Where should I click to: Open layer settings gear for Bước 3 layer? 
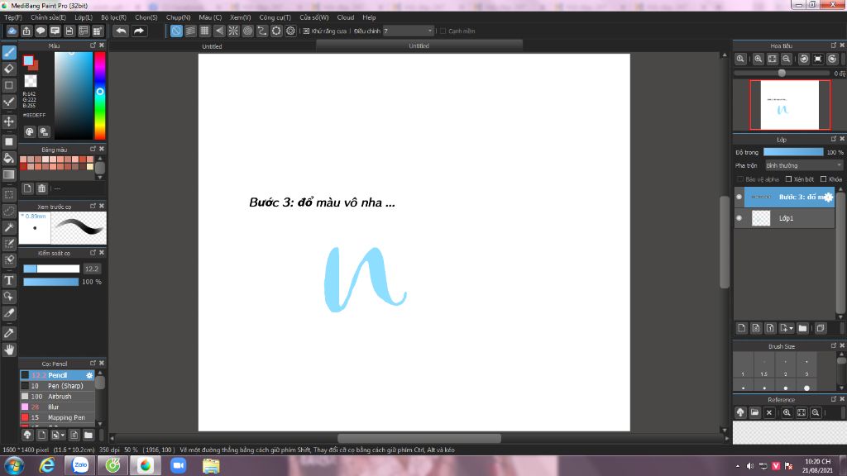pyautogui.click(x=828, y=197)
